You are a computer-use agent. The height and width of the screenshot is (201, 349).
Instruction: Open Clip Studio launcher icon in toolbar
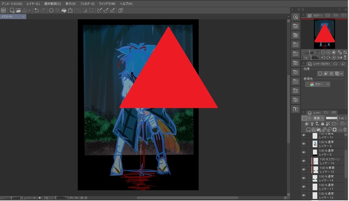(x=3, y=10)
